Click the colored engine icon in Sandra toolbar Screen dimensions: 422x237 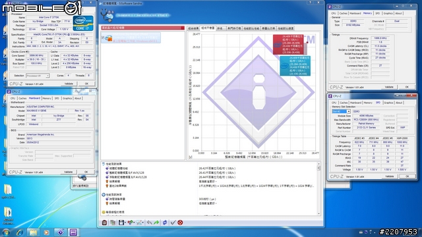131,223
